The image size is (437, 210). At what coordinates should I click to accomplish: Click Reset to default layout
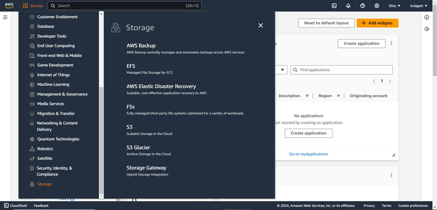(x=326, y=23)
